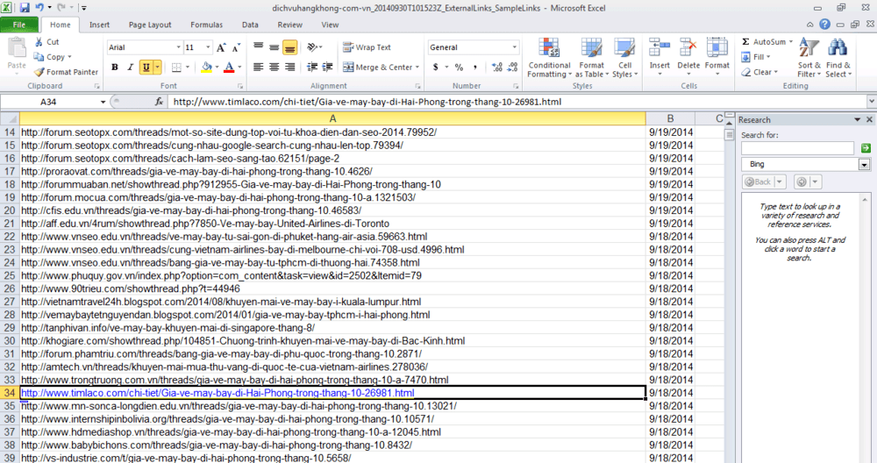This screenshot has width=877, height=463.
Task: Apply the Fill Color bucket
Action: coord(206,68)
